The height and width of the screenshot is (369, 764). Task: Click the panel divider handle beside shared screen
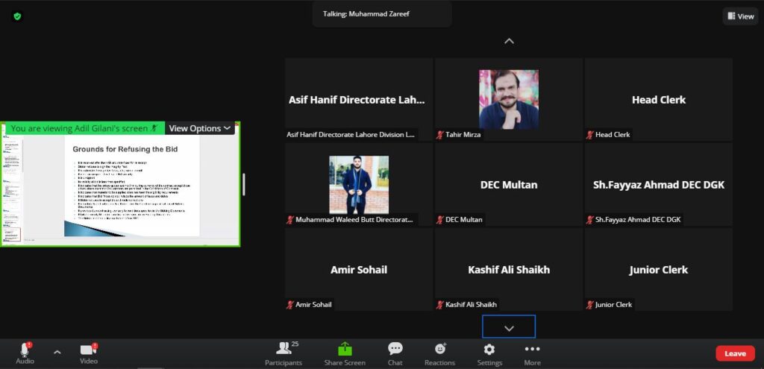pyautogui.click(x=244, y=183)
